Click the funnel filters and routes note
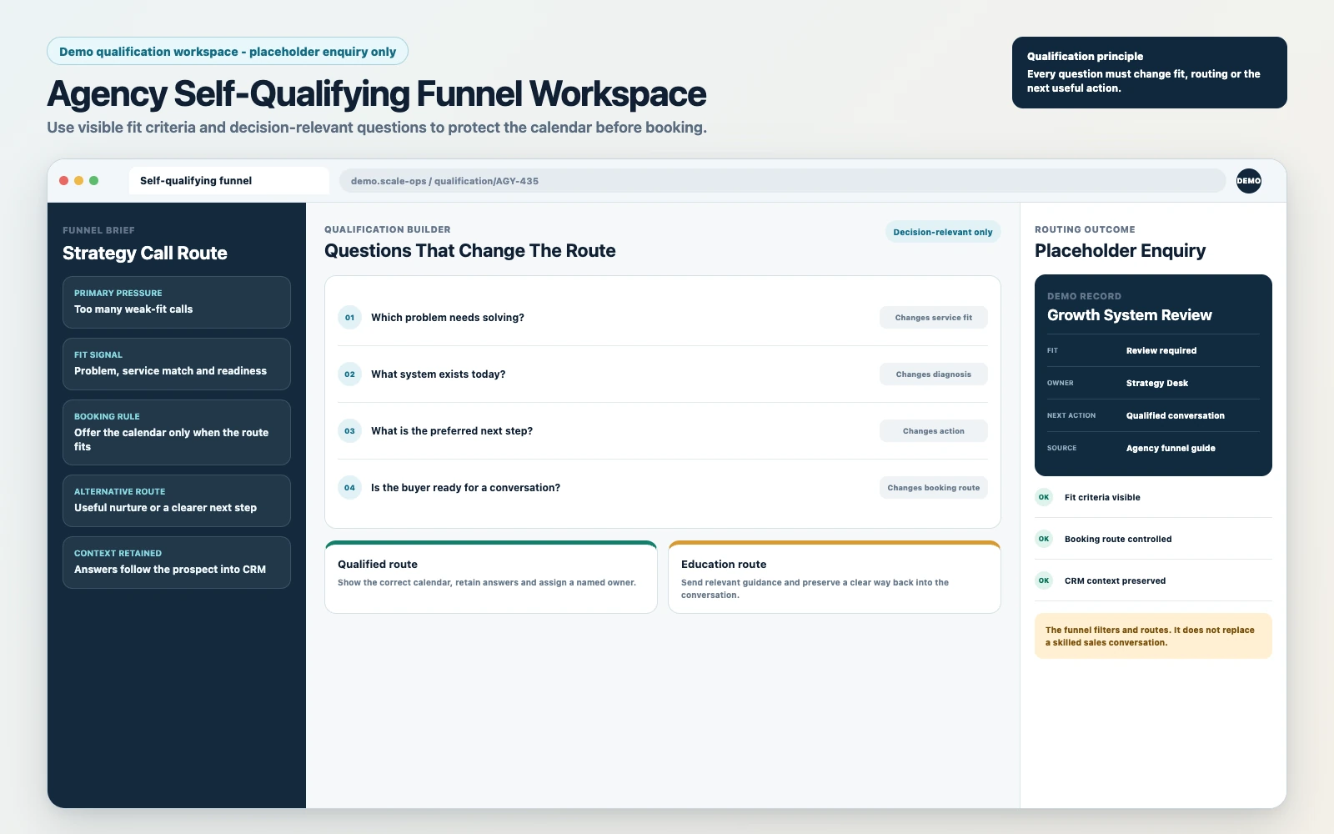The width and height of the screenshot is (1334, 834). (x=1153, y=636)
